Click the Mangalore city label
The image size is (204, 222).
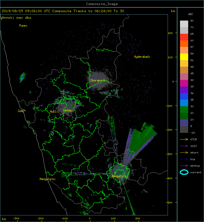pyautogui.click(x=47, y=179)
